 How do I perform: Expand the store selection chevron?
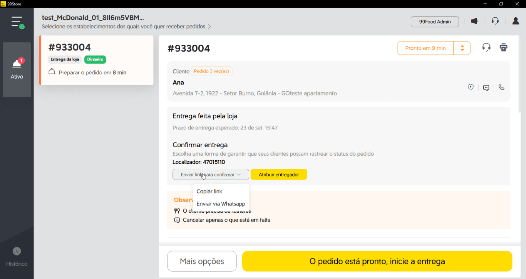click(209, 27)
